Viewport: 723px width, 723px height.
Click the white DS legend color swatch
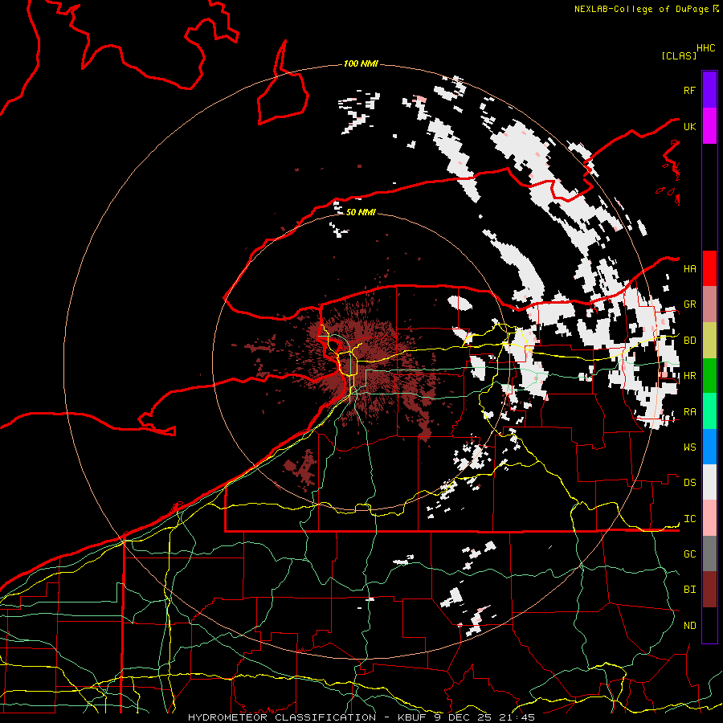pos(709,482)
